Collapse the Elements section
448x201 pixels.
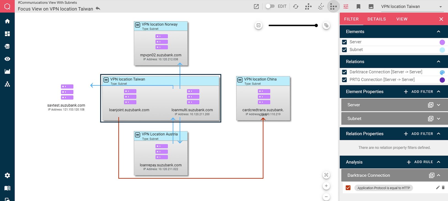(x=438, y=32)
